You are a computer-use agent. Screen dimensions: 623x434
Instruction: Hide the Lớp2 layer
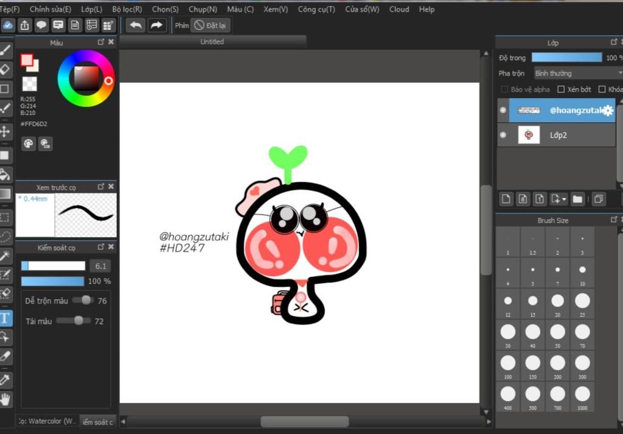503,135
